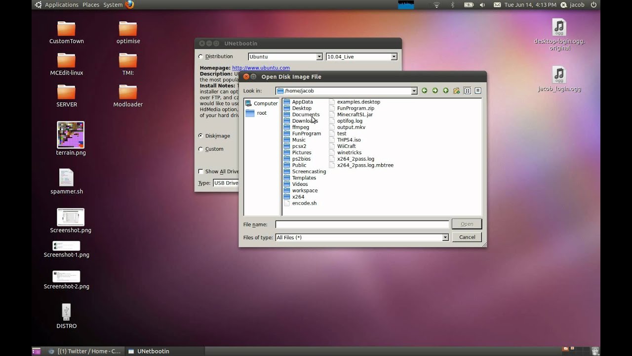Select Screenshot-2.png thumbnail on desktop
This screenshot has width=632, height=356.
tap(66, 280)
